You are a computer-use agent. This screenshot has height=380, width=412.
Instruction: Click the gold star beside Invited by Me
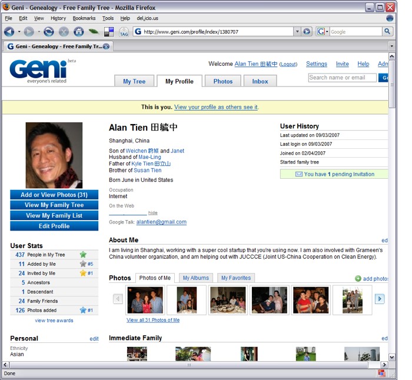[83, 273]
